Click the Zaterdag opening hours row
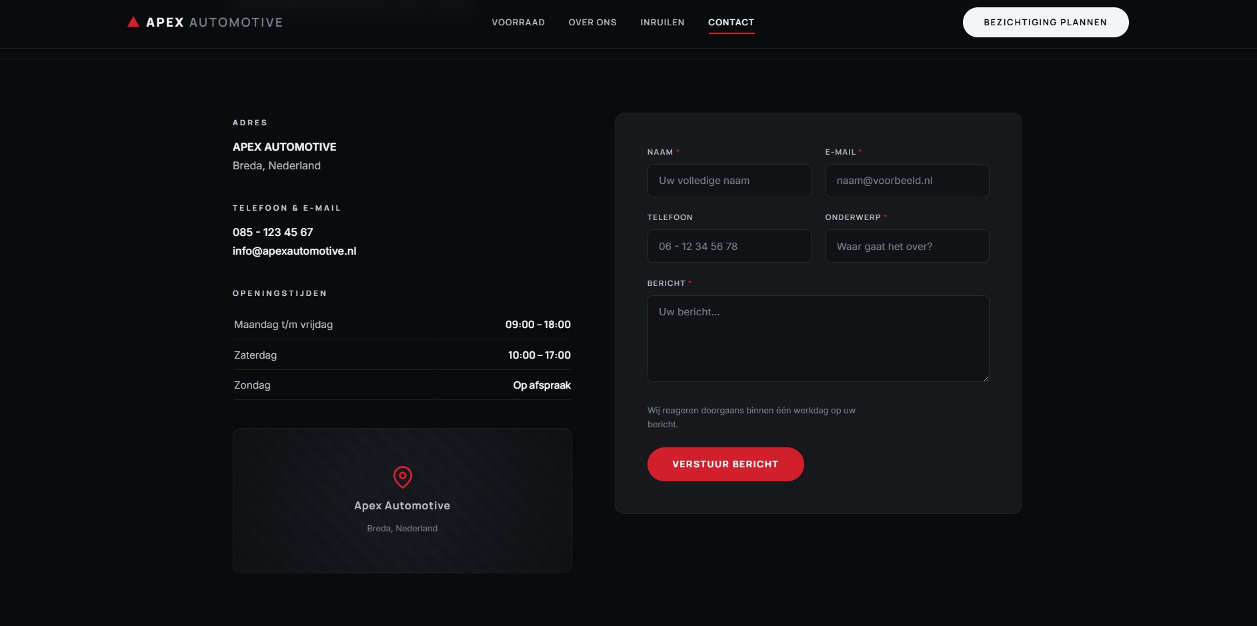The height and width of the screenshot is (626, 1257). click(x=402, y=355)
